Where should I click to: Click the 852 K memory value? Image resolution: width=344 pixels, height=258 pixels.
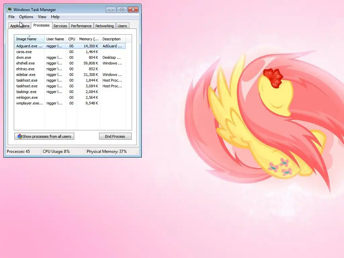click(x=93, y=69)
